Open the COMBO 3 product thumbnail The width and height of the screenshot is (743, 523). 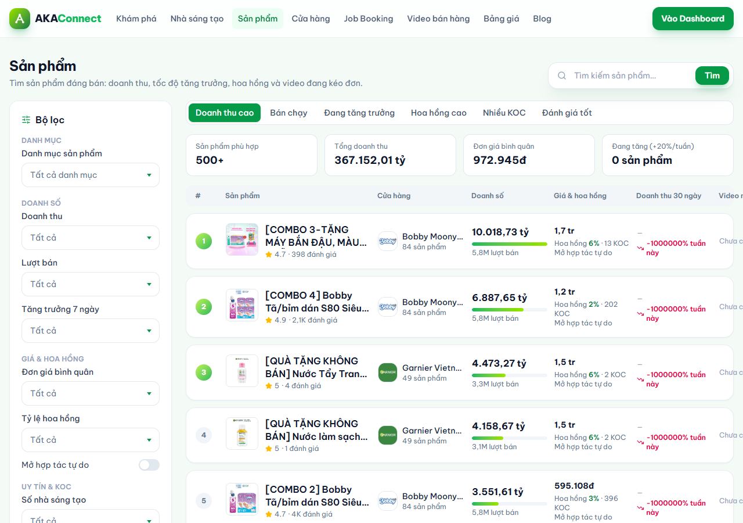[x=242, y=239]
